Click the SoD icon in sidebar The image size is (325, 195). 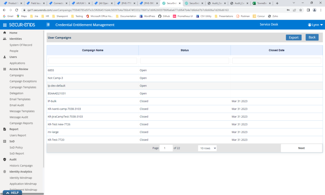point(5,142)
